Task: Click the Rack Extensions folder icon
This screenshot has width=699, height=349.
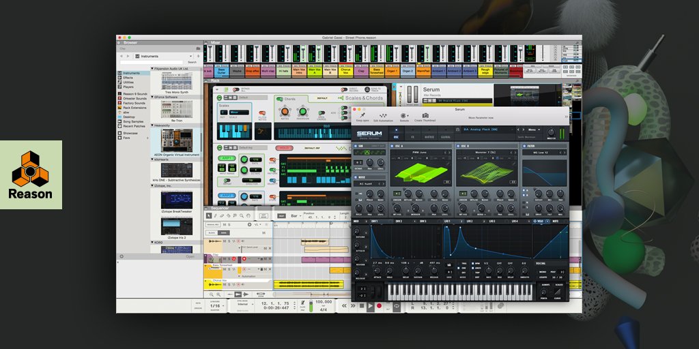Action: [x=119, y=108]
